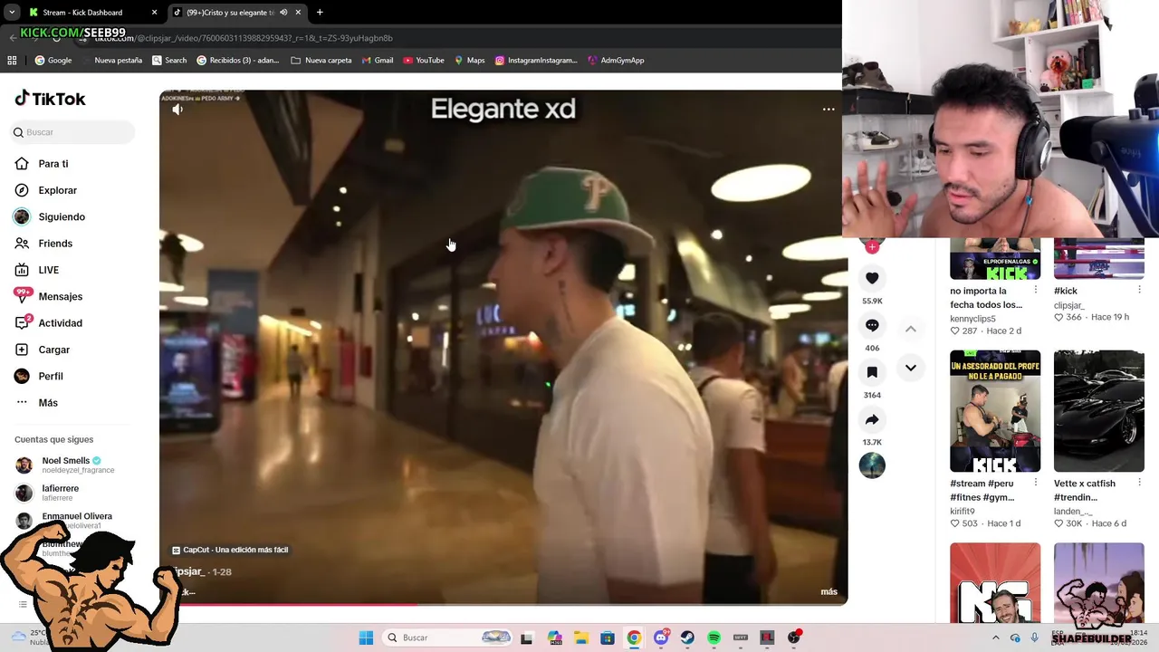Open a new browser tab
Viewport: 1159px width, 652px height.
tap(320, 13)
